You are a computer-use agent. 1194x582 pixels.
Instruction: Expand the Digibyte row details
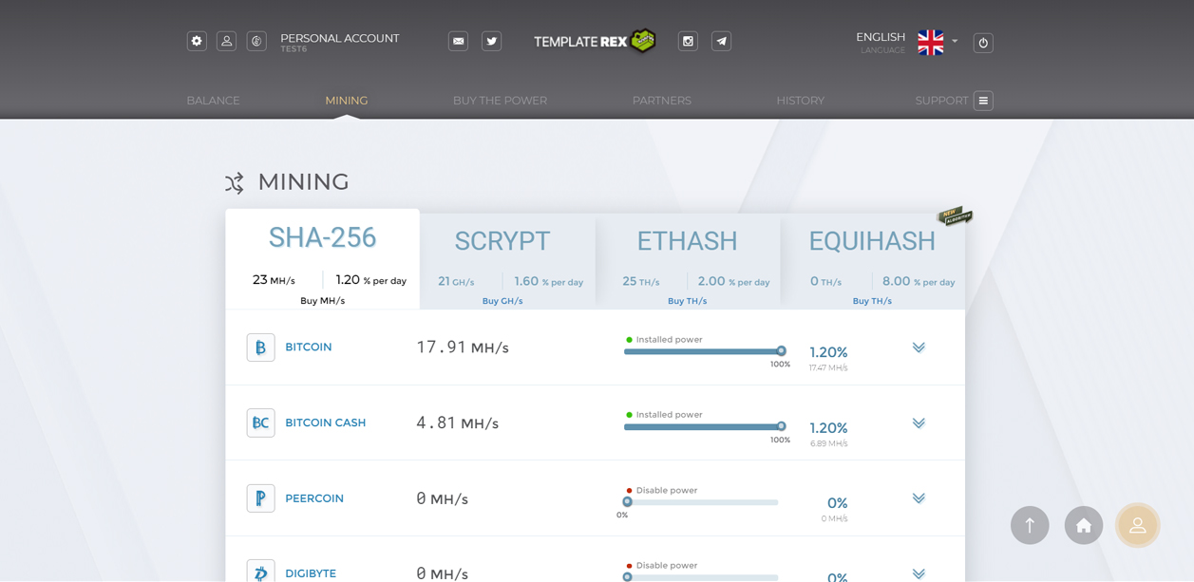click(x=919, y=573)
